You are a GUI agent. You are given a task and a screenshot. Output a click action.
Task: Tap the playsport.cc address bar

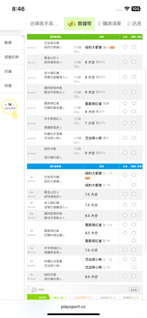click(x=73, y=307)
